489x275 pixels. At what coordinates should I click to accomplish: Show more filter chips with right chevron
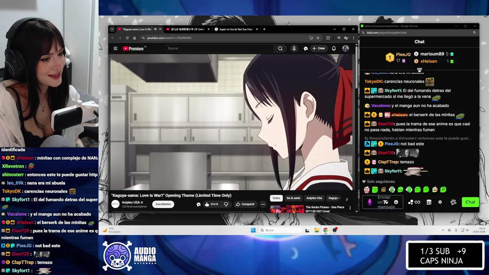point(347,199)
